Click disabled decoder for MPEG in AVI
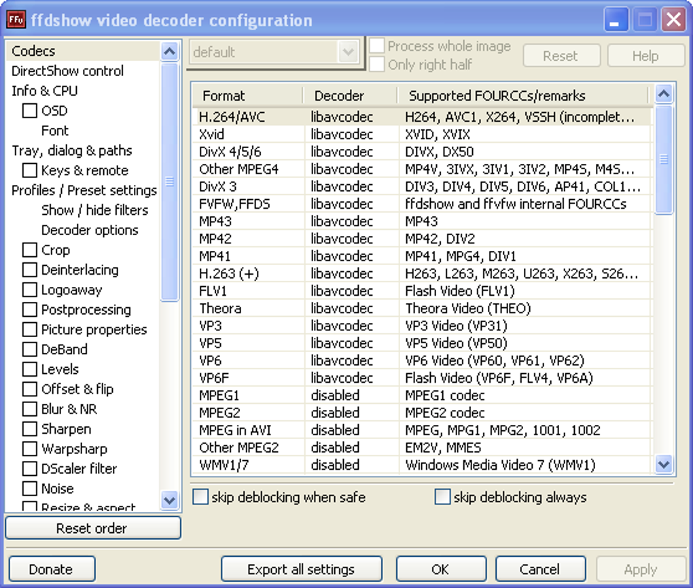Image resolution: width=693 pixels, height=588 pixels. point(335,430)
